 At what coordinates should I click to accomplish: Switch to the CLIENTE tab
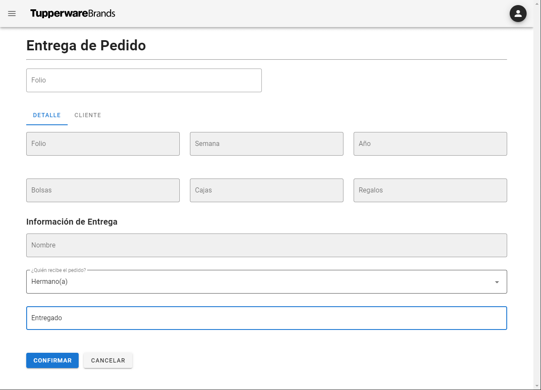point(88,115)
